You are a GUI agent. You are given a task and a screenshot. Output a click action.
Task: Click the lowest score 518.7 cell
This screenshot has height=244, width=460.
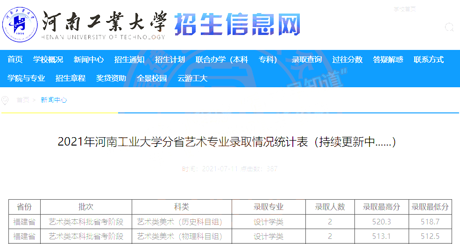point(430,222)
